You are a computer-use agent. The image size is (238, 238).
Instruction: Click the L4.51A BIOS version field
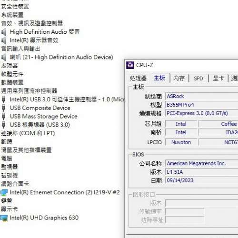pos(201,172)
